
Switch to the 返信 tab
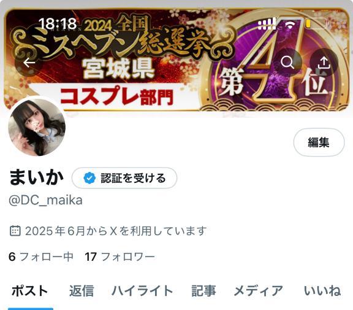82,290
